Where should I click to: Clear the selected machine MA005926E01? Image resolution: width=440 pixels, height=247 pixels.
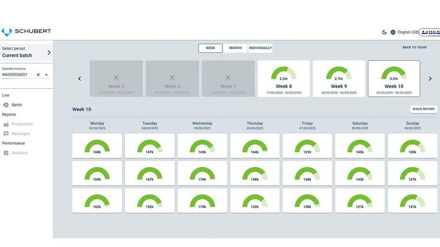(x=38, y=75)
